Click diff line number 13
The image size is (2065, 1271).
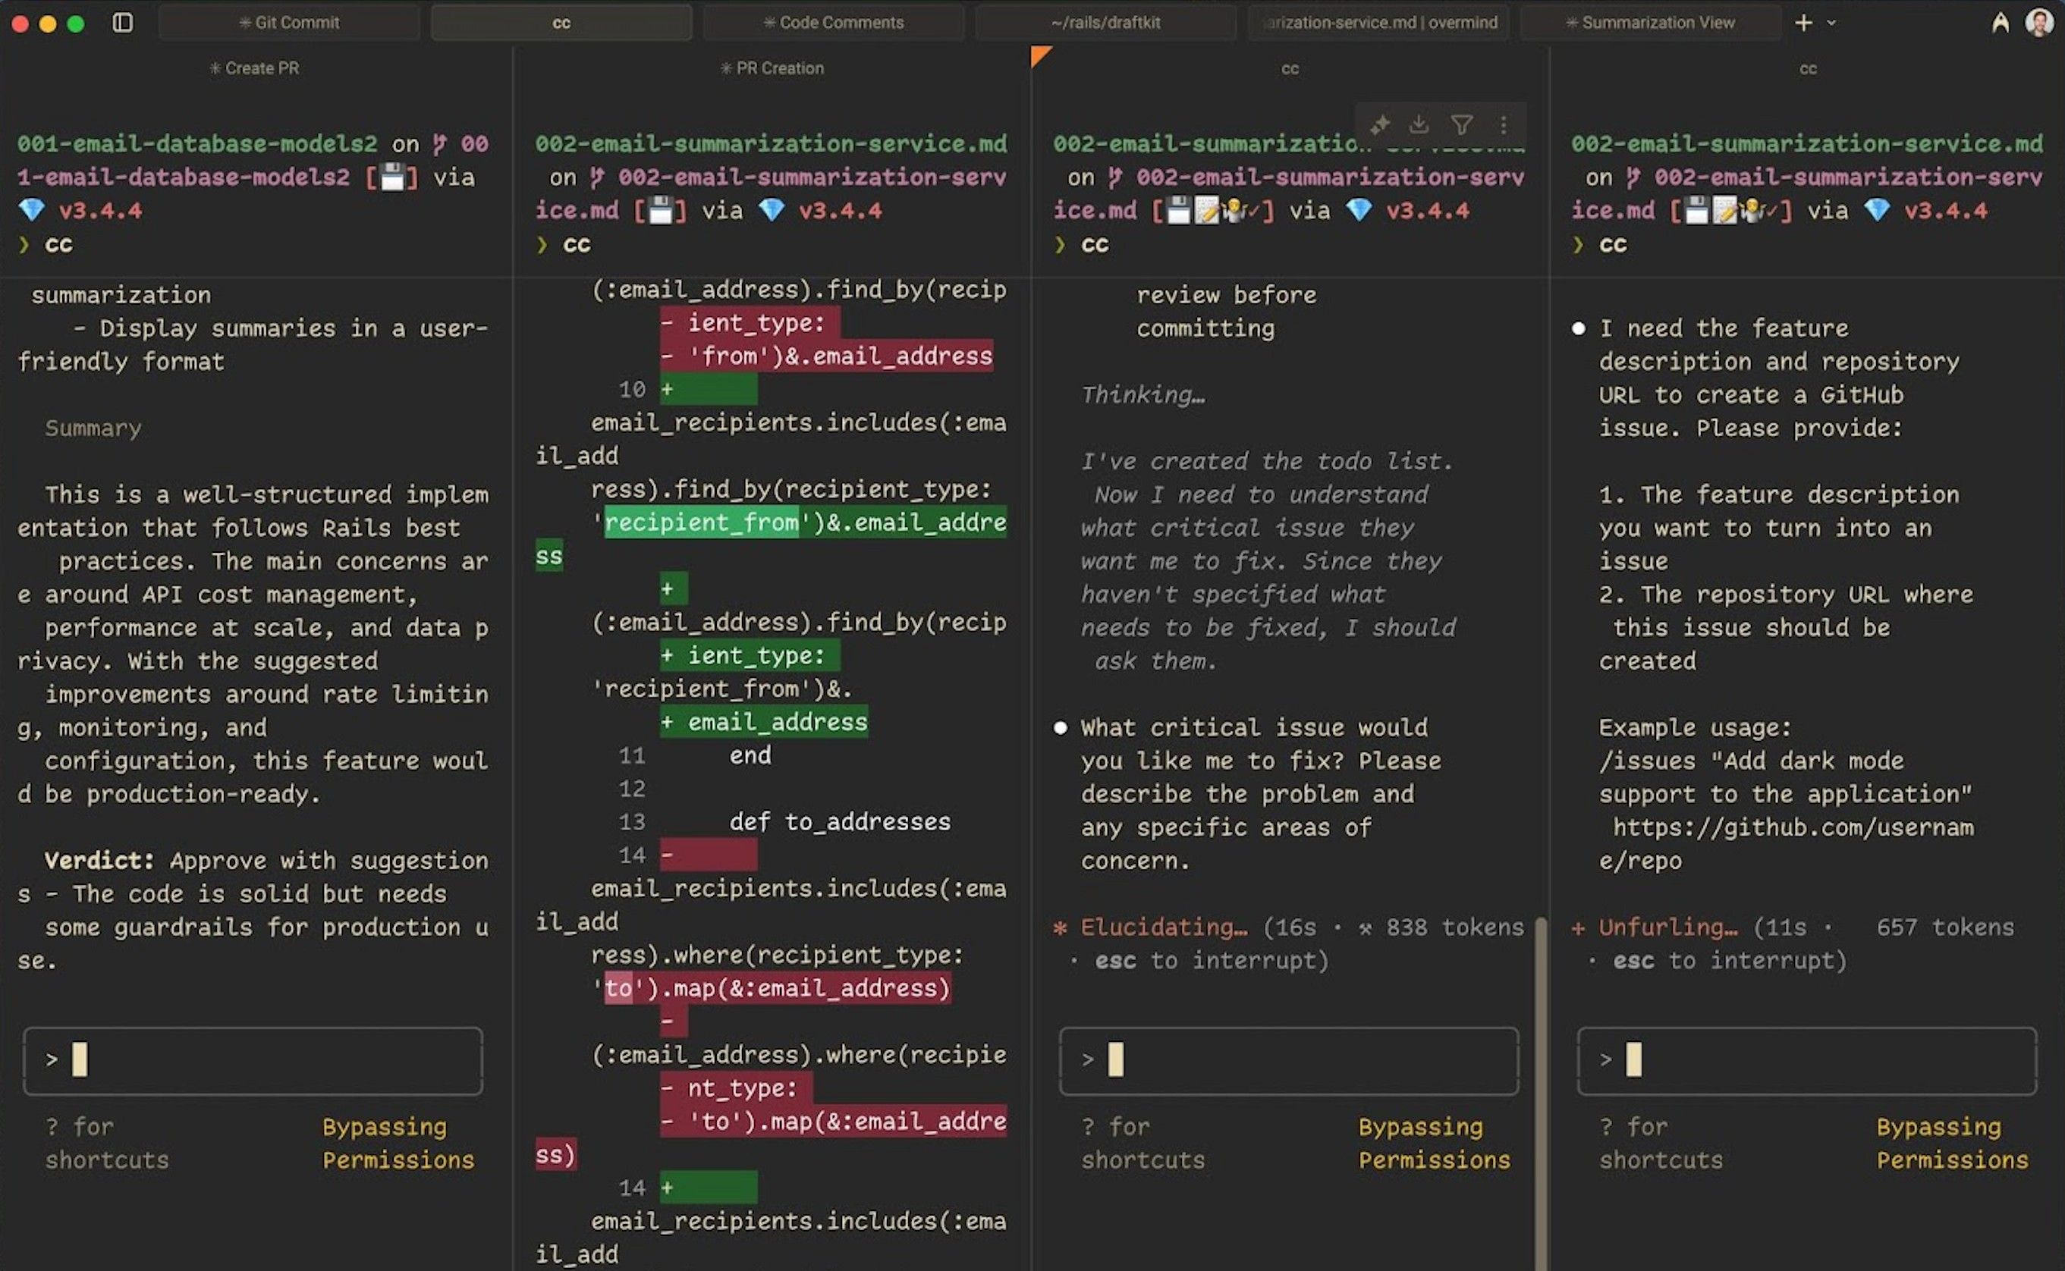click(632, 822)
